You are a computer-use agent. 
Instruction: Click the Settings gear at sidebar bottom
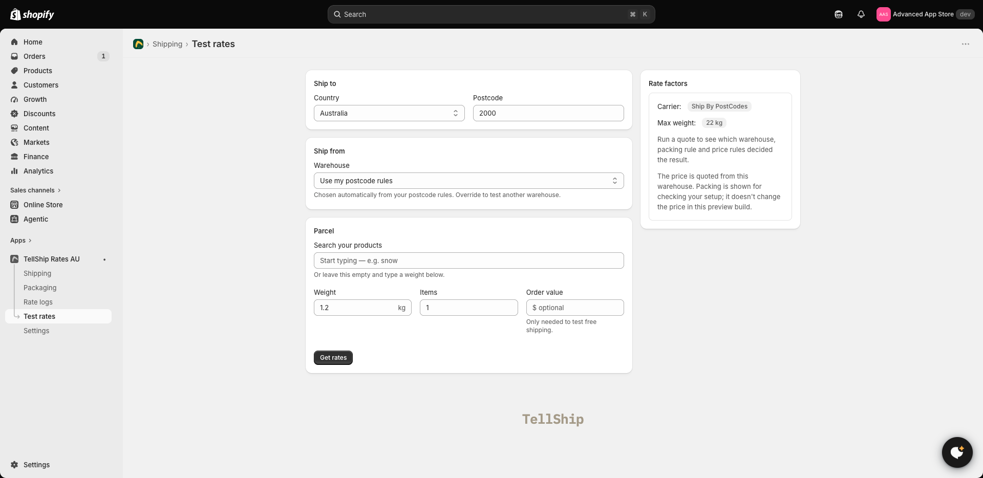coord(14,465)
